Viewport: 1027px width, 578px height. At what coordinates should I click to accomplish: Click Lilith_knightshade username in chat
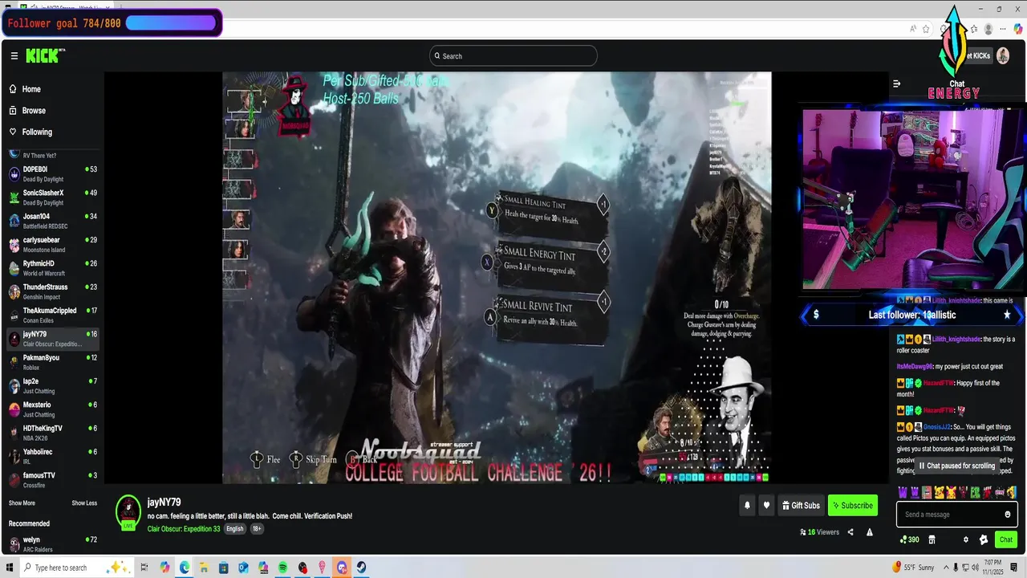point(956,340)
